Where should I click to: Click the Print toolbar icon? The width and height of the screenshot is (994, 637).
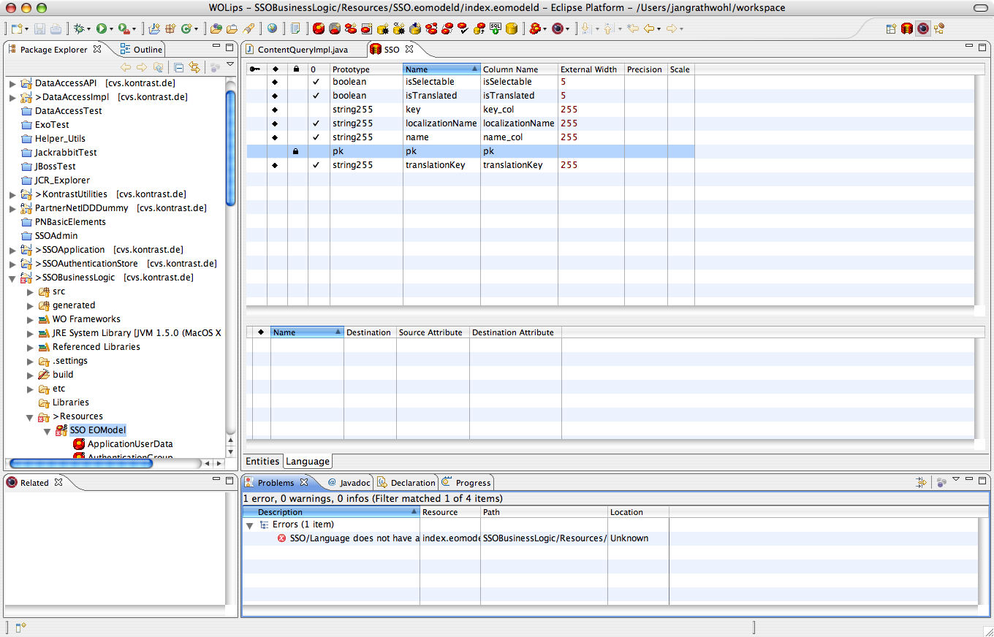click(56, 28)
